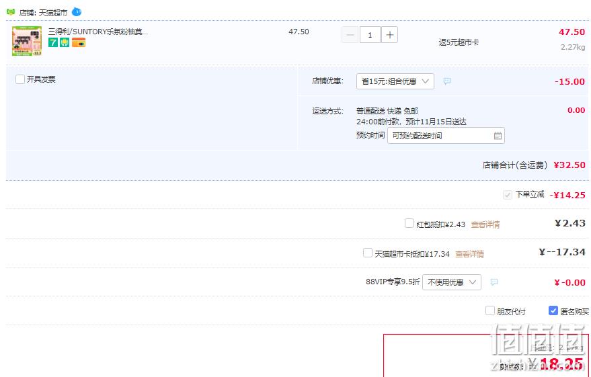This screenshot has width=591, height=377.
Task: Click the green 7-day return badge icon
Action: pyautogui.click(x=52, y=42)
